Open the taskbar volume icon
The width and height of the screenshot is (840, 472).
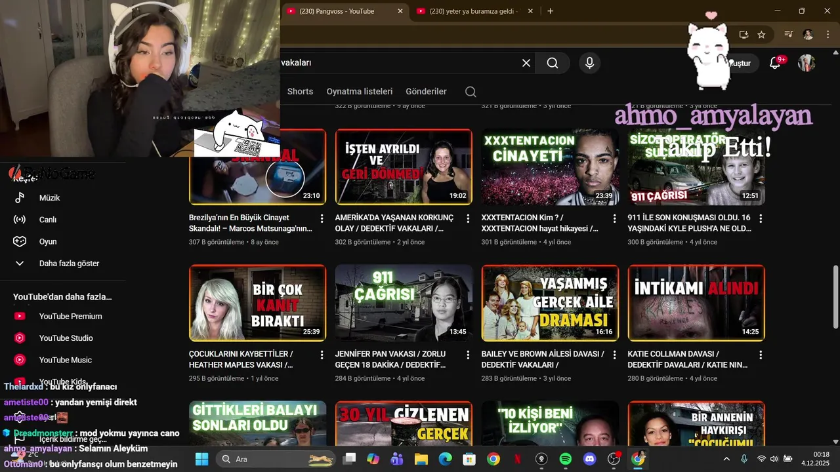point(774,459)
